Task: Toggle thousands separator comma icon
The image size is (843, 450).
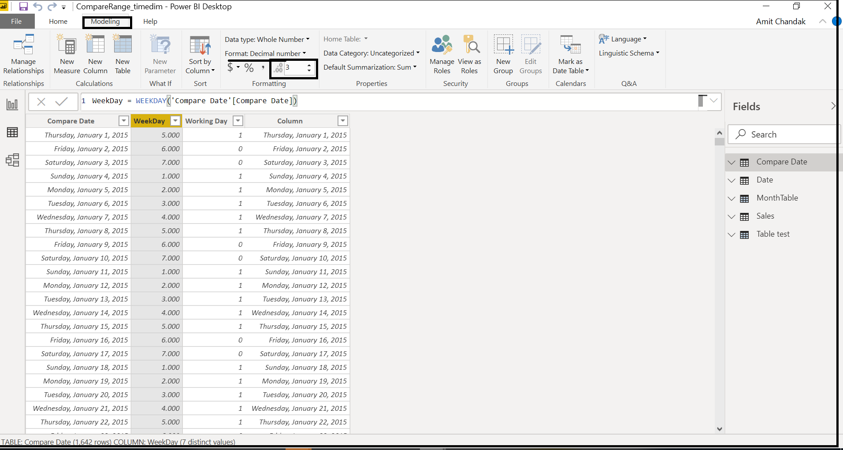Action: (x=263, y=67)
